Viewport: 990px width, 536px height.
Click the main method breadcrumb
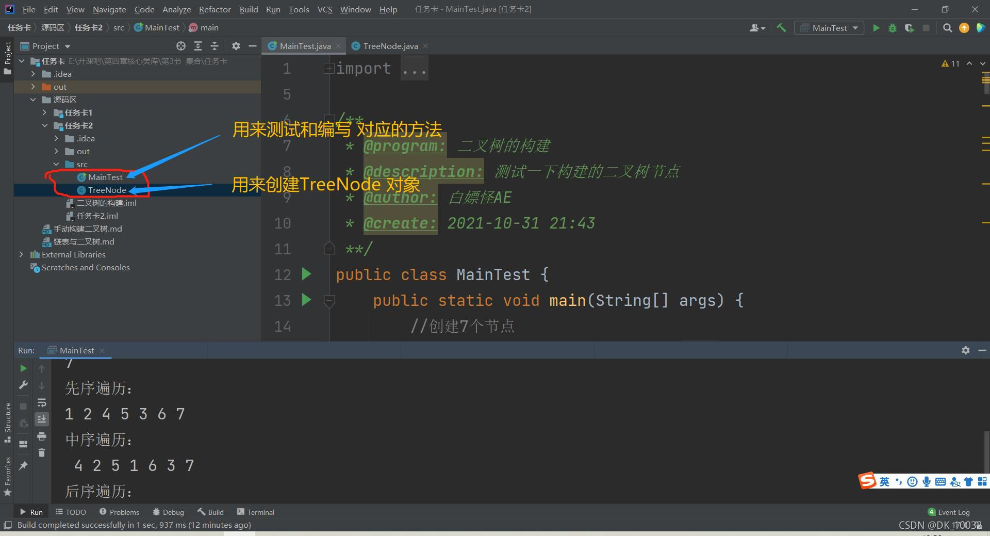tap(204, 27)
